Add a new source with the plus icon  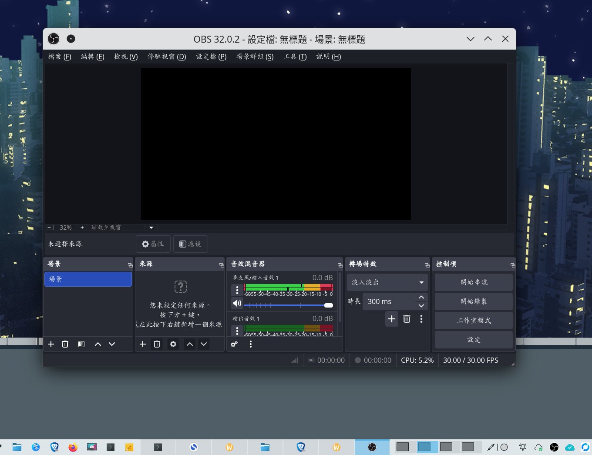coord(143,344)
